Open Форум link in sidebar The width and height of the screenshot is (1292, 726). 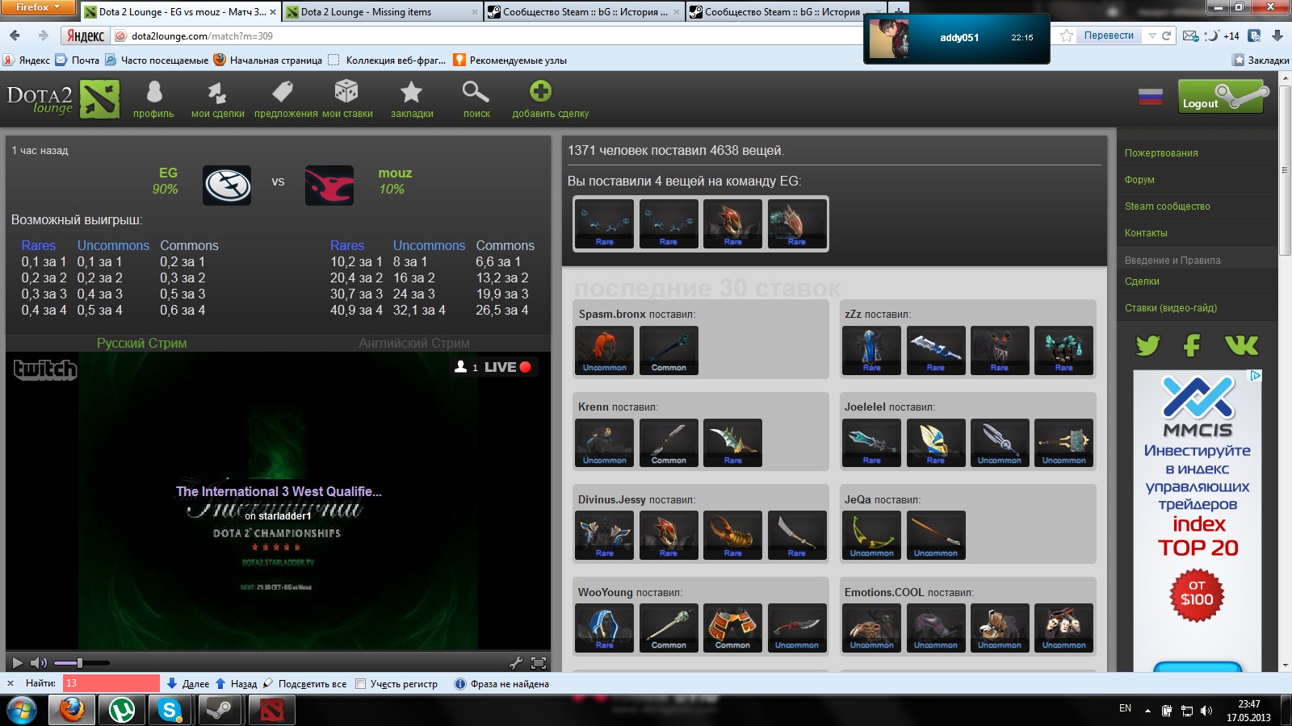1139,180
